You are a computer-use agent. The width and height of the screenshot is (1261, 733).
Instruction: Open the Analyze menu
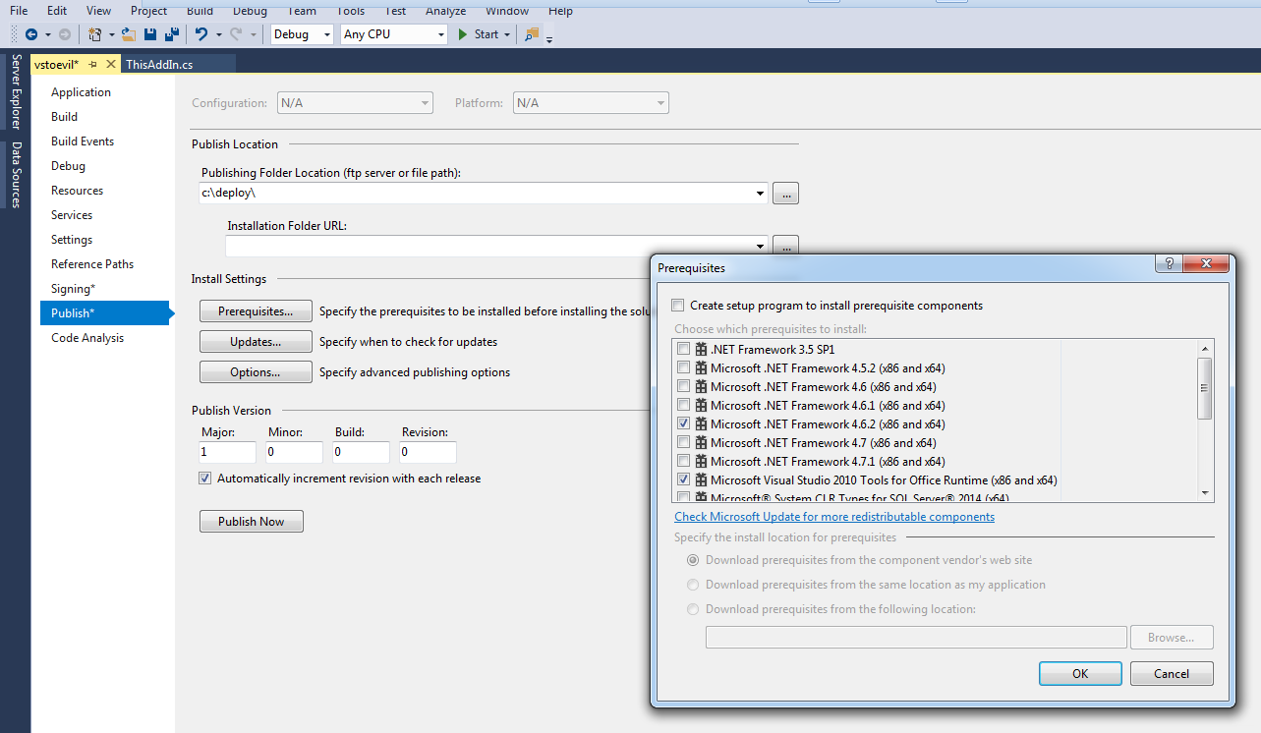[x=446, y=11]
